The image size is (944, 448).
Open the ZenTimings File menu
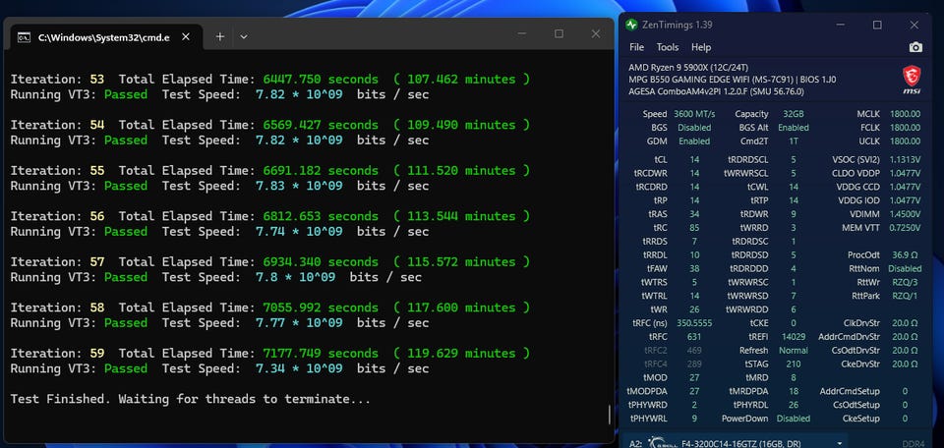coord(636,47)
